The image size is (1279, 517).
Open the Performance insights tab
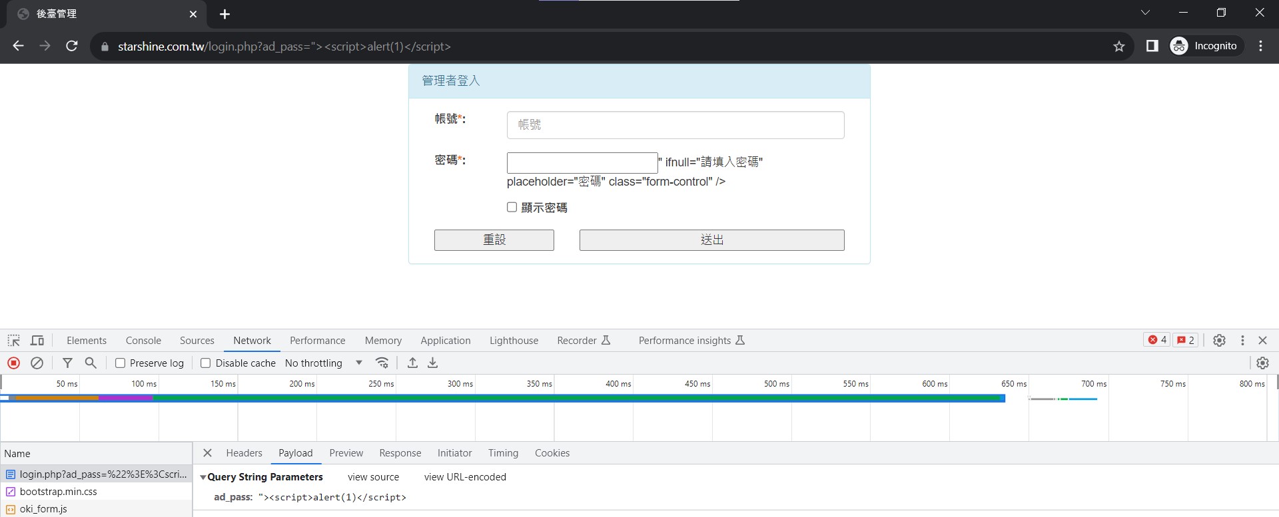[691, 341]
